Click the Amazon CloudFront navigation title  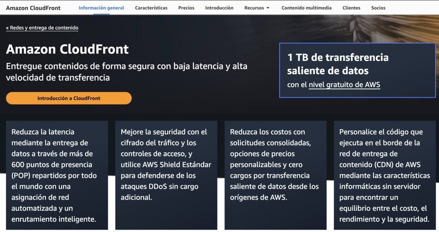[33, 8]
